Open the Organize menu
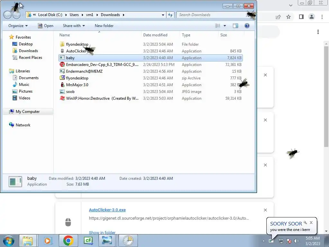The height and width of the screenshot is (247, 329). 18,26
